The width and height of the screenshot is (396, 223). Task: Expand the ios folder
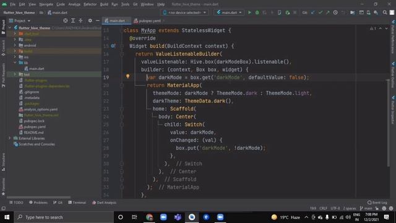pyautogui.click(x=15, y=57)
